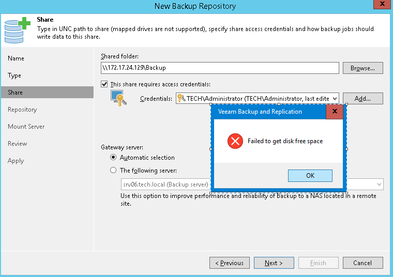Click into the Shared folder path field
The image size is (393, 277).
pos(219,68)
